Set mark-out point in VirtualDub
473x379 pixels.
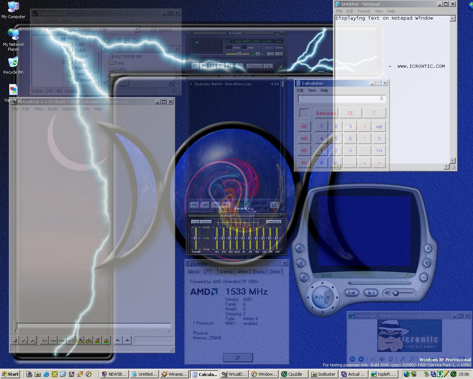click(127, 340)
